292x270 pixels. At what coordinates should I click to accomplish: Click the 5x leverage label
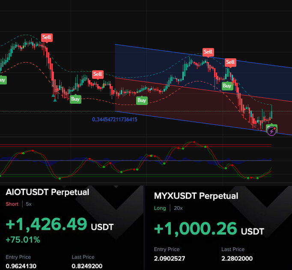[x=29, y=204]
